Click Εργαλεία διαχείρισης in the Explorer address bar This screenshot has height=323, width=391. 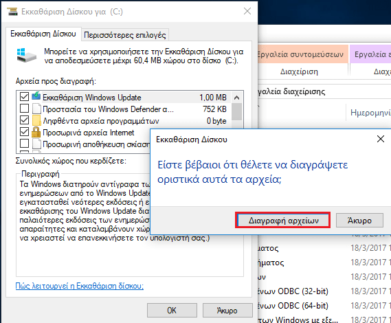pyautogui.click(x=291, y=91)
